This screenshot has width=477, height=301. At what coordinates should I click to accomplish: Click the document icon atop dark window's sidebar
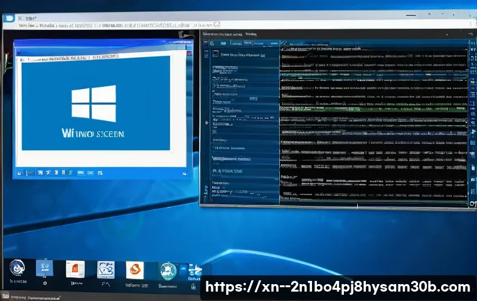point(215,54)
